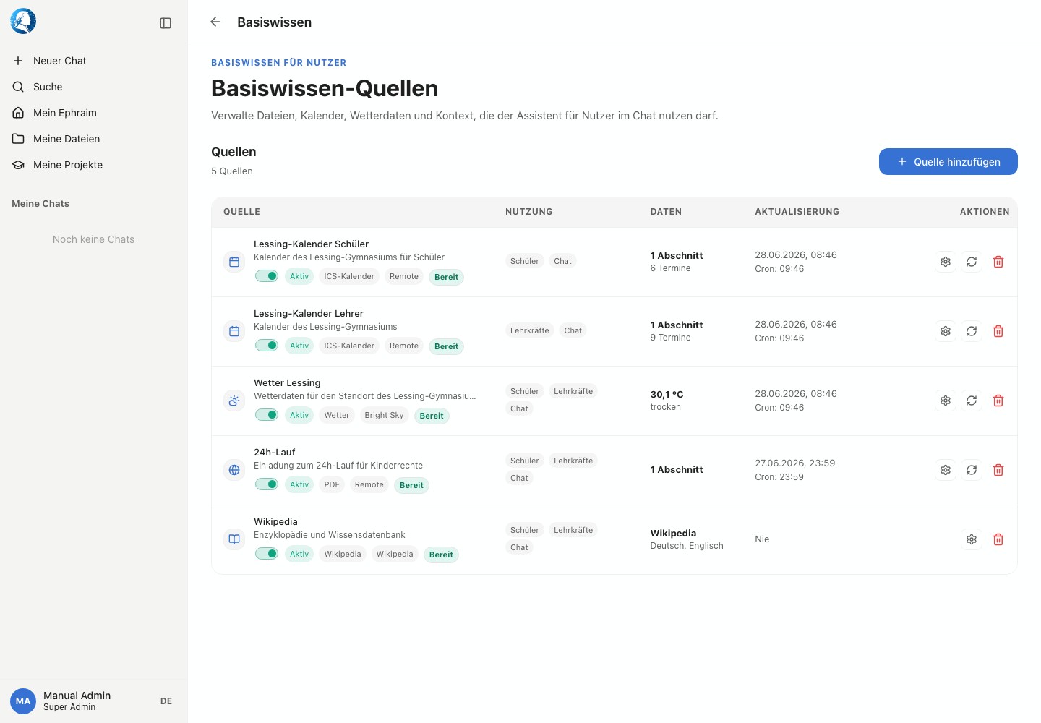Toggle the Wikipedia source active switch
This screenshot has width=1041, height=723.
(267, 554)
